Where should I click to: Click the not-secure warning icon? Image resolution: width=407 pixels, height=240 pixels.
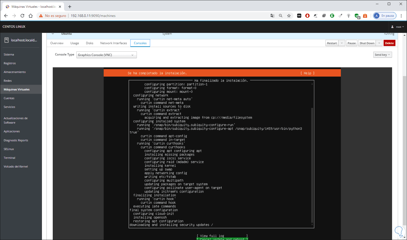(x=41, y=16)
